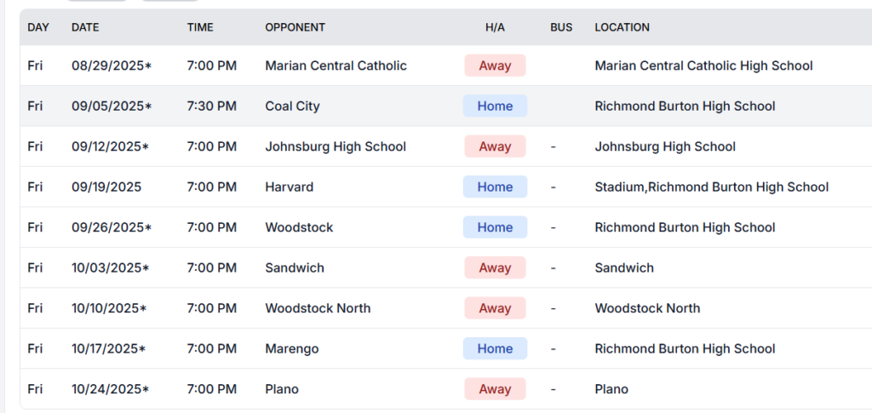Click the Home badge for Coal City game
Screen dimensions: 872x413
[x=495, y=106]
